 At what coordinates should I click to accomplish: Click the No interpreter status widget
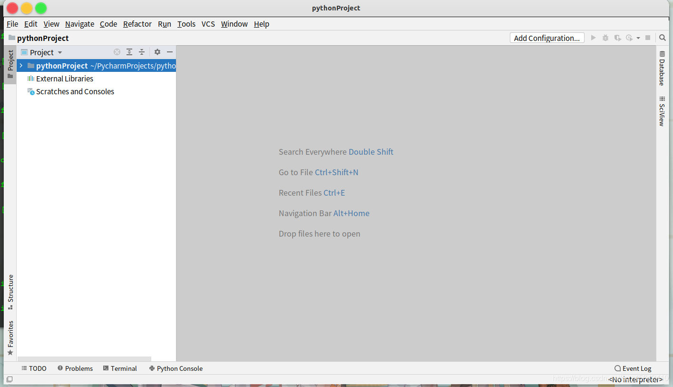[636, 379]
